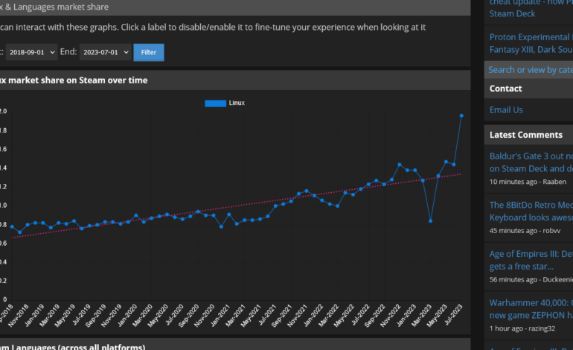Screen dimensions: 573x350
Task: Open the Email Us contact link
Action: click(506, 109)
